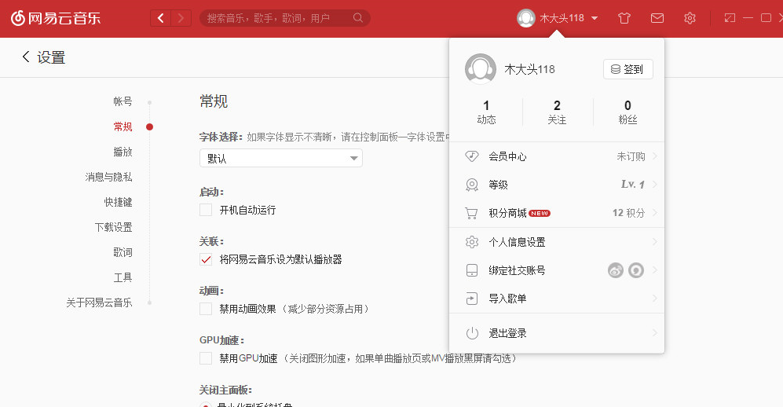Go back with the navigation back arrow

click(x=160, y=19)
